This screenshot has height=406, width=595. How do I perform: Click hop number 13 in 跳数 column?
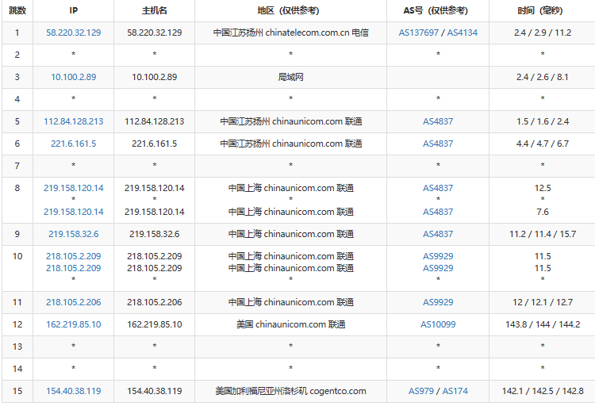[x=17, y=347]
